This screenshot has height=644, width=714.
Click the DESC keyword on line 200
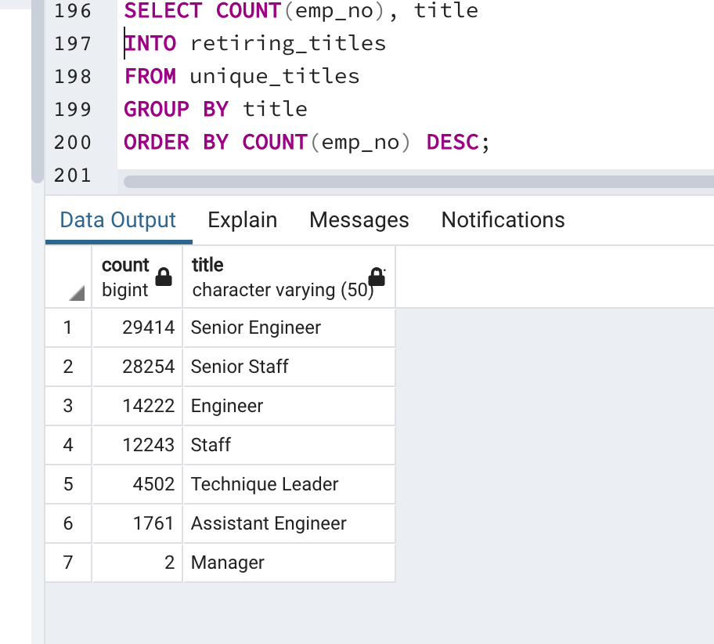[x=453, y=143]
